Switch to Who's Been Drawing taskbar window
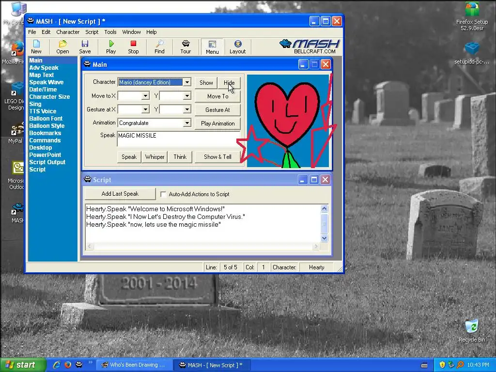 (134, 365)
